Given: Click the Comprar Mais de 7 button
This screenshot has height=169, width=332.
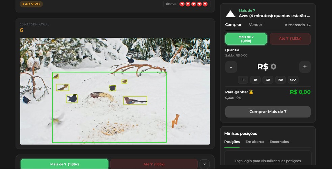Looking at the screenshot, I should click(x=268, y=112).
